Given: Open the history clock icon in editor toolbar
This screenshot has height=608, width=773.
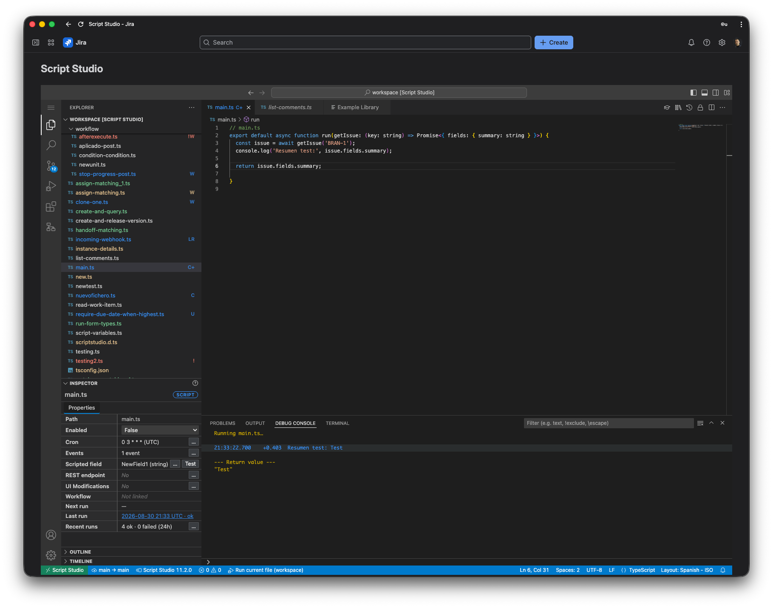Looking at the screenshot, I should [x=689, y=107].
